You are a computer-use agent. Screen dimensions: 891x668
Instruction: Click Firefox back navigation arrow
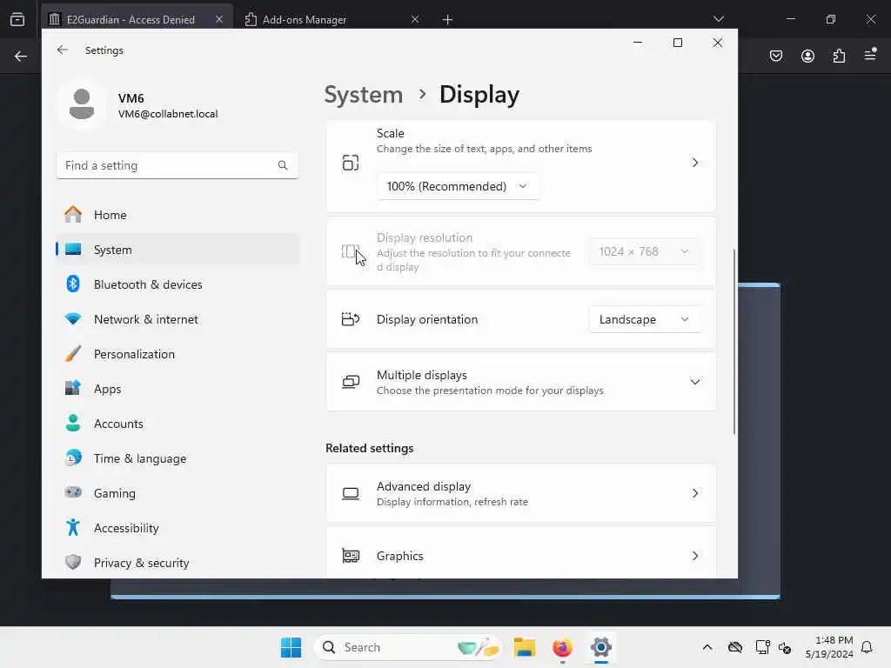pos(21,56)
